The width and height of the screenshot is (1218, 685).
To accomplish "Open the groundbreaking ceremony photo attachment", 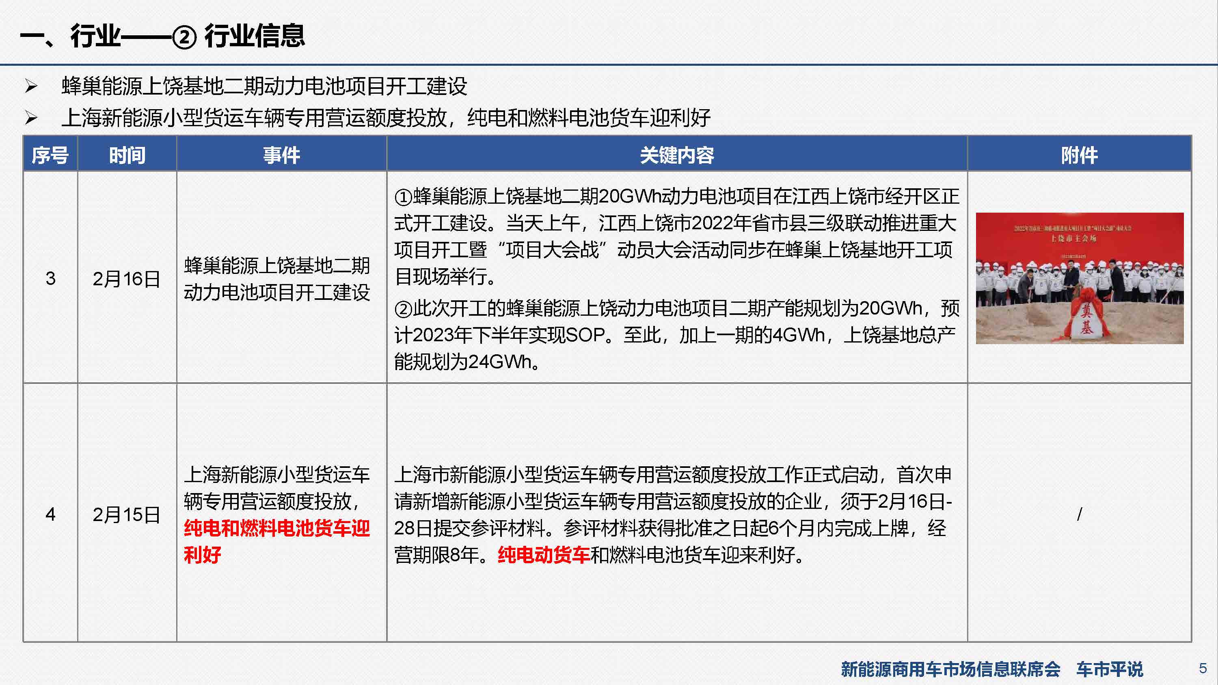I will point(1080,278).
